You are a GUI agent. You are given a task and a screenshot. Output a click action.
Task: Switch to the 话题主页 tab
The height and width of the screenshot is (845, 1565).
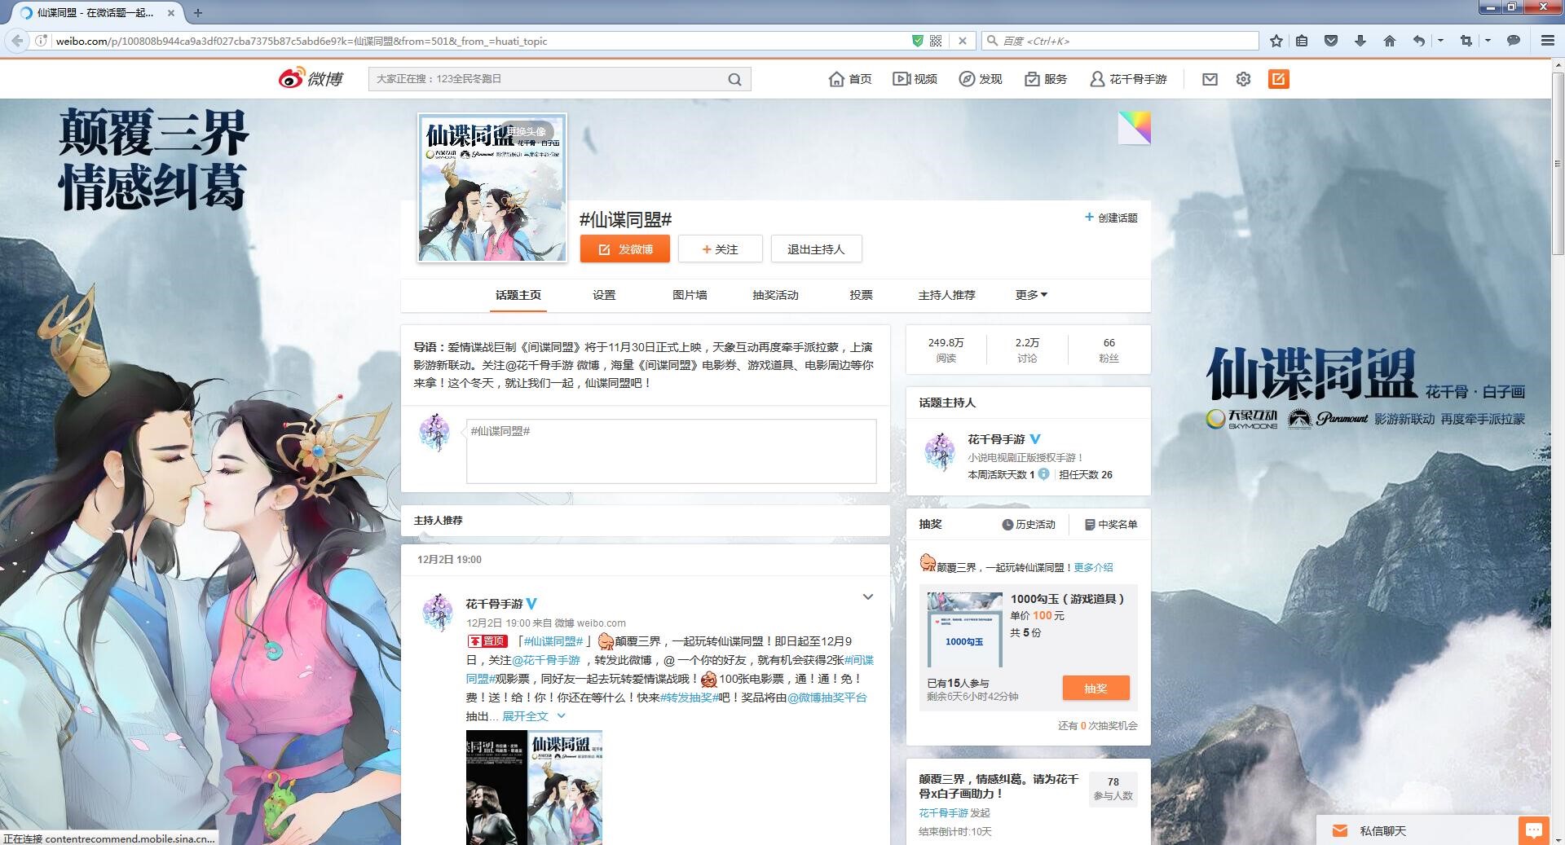(518, 295)
